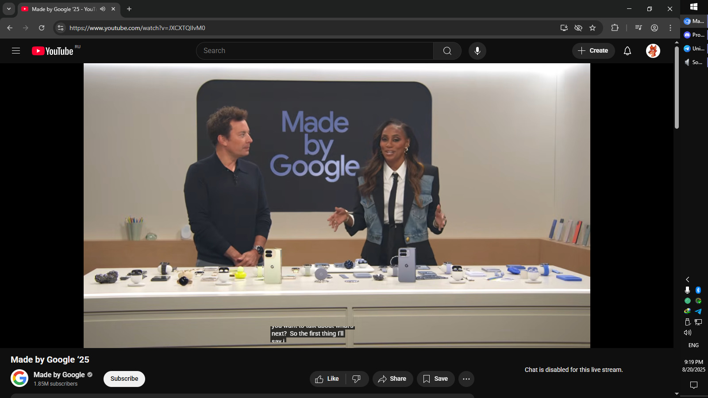708x398 pixels.
Task: Reload the YouTube page
Action: pos(42,28)
